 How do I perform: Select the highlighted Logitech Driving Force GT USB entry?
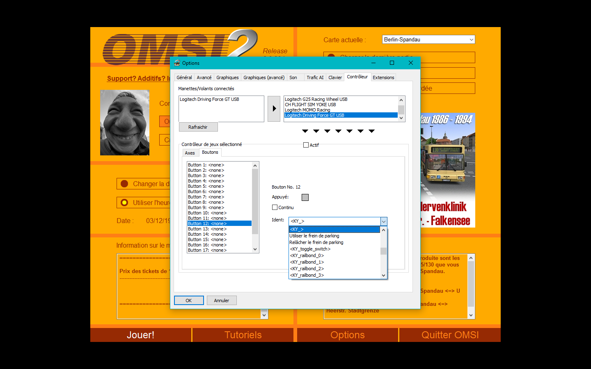click(341, 115)
